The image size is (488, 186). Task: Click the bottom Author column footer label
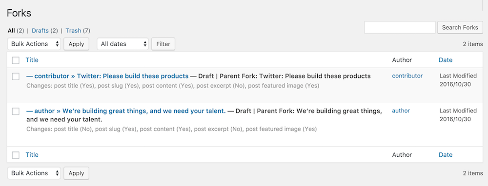click(x=402, y=155)
